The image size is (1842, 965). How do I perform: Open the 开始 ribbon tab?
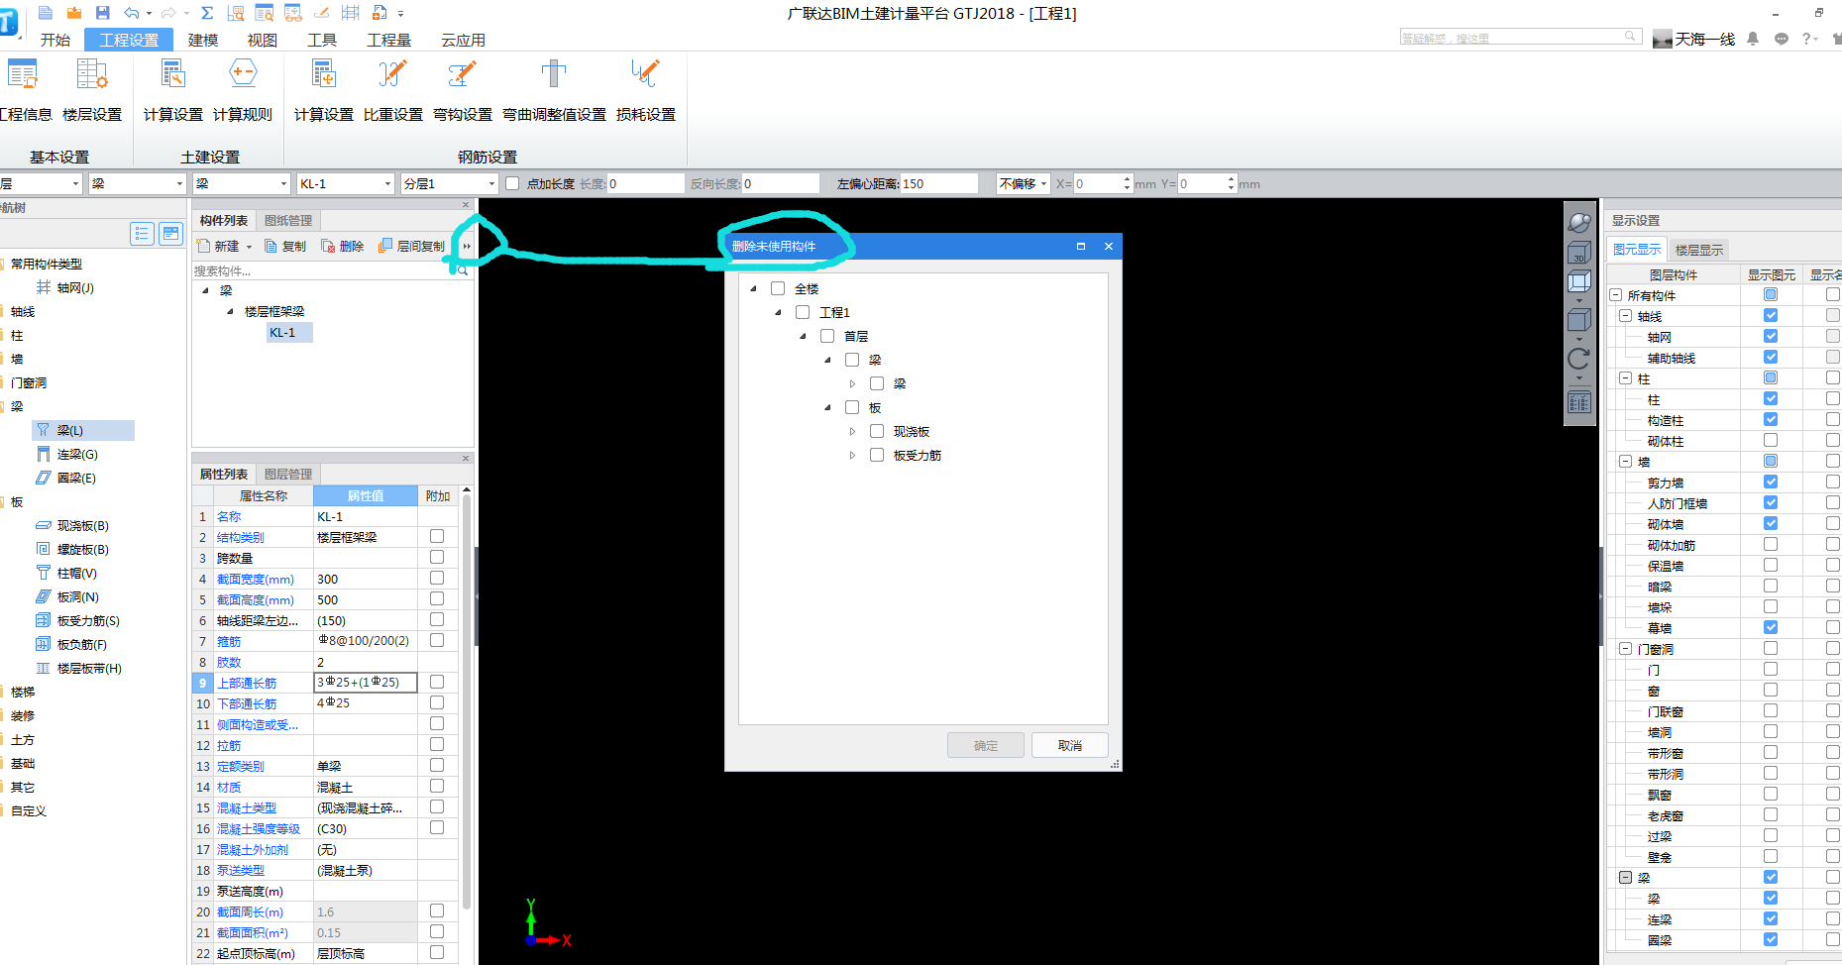[55, 40]
